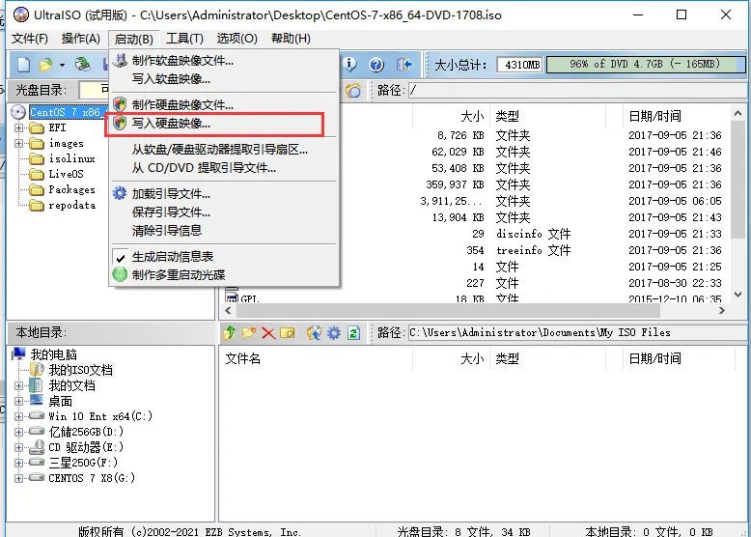The height and width of the screenshot is (537, 751).
Task: Click the help question mark icon
Action: [x=376, y=64]
